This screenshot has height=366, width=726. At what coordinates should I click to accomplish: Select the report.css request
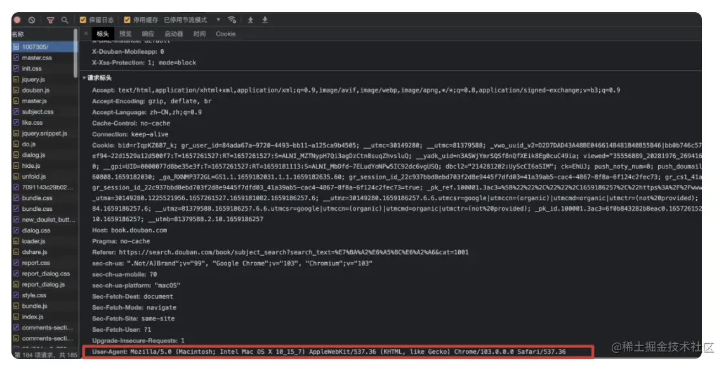pos(44,263)
